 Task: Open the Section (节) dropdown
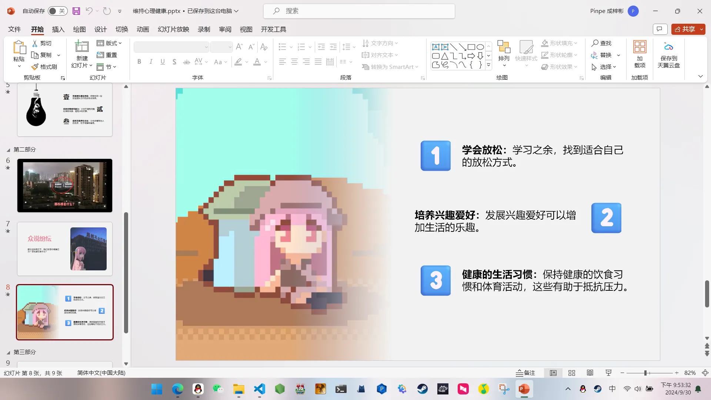click(107, 67)
